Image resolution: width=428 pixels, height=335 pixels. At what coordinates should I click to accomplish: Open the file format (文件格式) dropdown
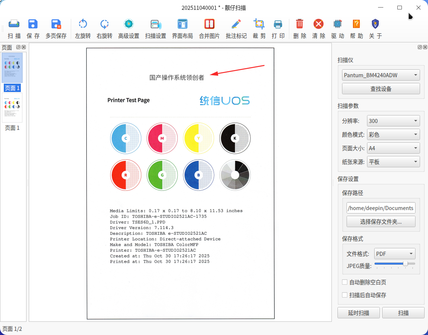coord(395,254)
